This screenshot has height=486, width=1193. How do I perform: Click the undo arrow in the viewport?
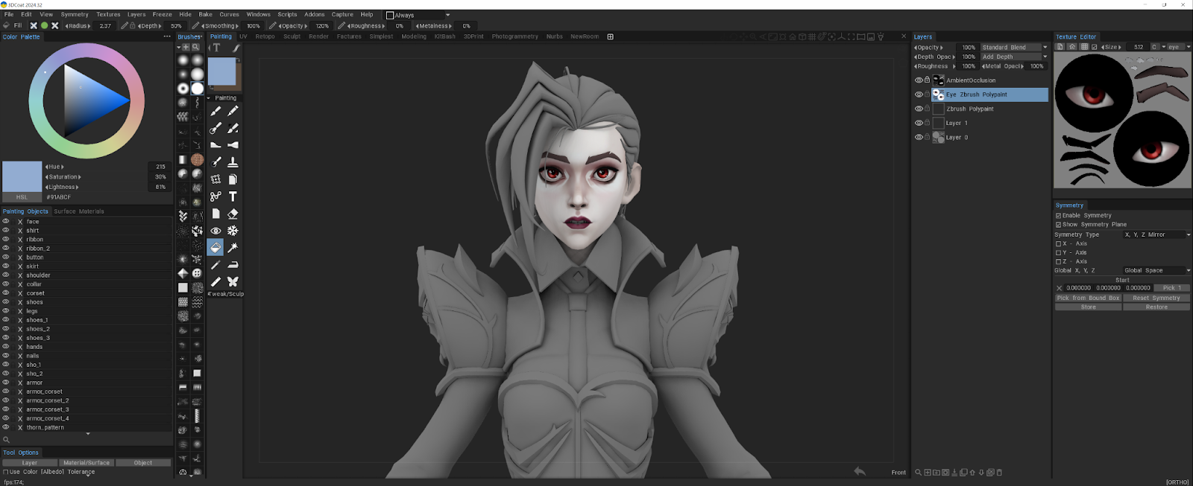coord(860,471)
